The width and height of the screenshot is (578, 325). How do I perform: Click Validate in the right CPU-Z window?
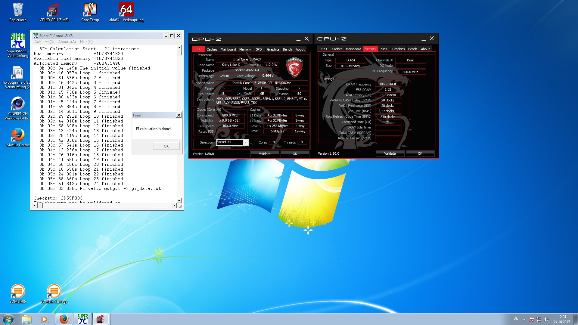pos(390,153)
